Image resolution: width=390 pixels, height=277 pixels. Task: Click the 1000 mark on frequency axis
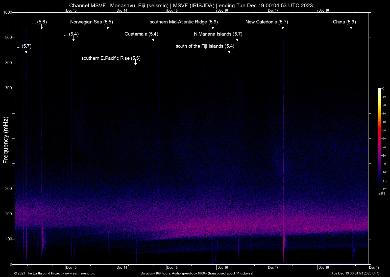click(8, 12)
